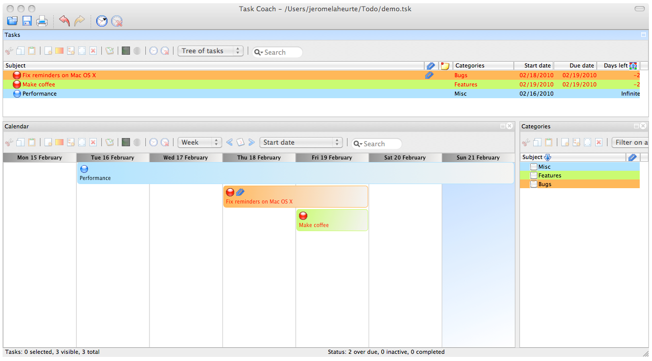Viewport: 652px width, 361px height.
Task: Edit category icon in Categories toolbar
Action: tap(588, 143)
